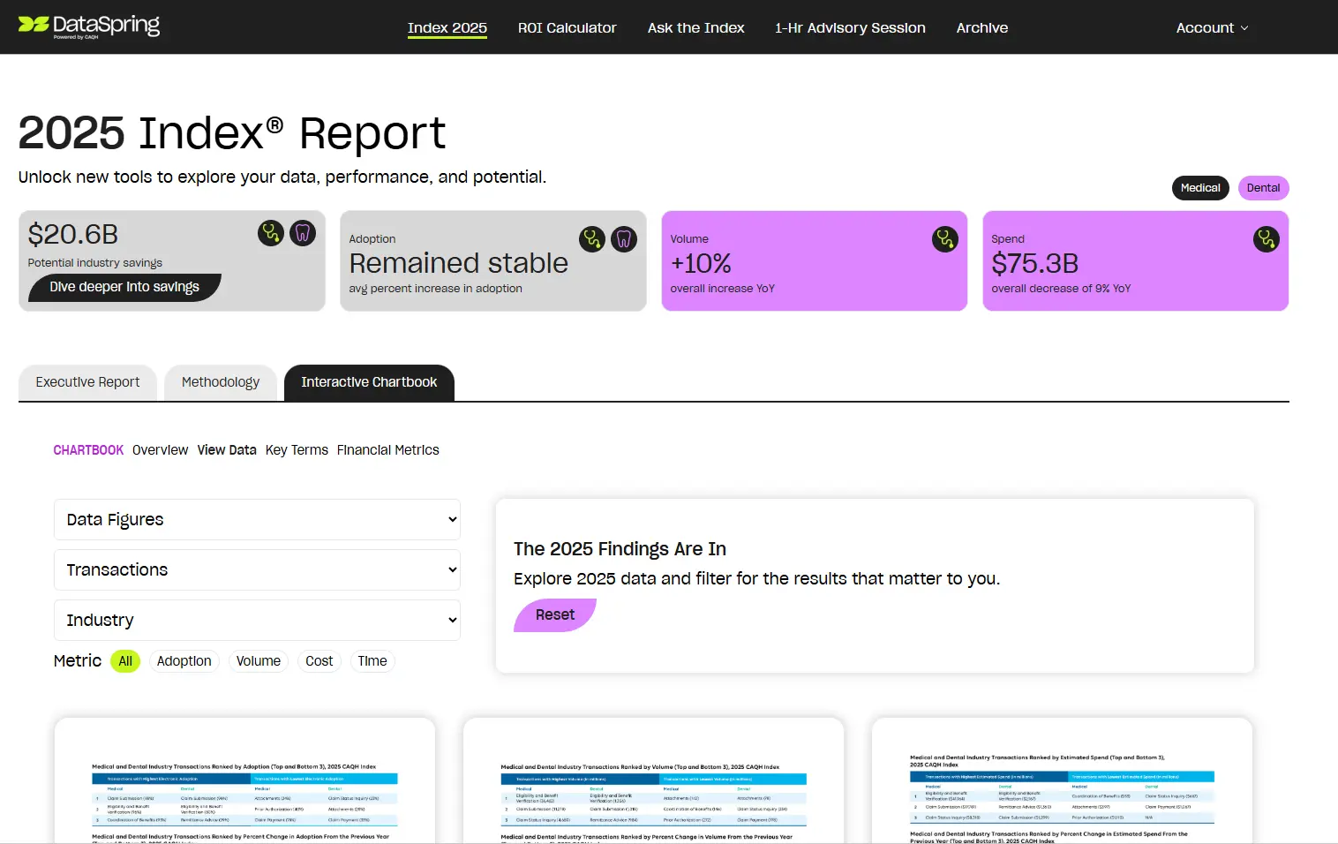The height and width of the screenshot is (844, 1338).
Task: Click the "overall decrease of 9% YoY" text
Action: [x=1061, y=289]
